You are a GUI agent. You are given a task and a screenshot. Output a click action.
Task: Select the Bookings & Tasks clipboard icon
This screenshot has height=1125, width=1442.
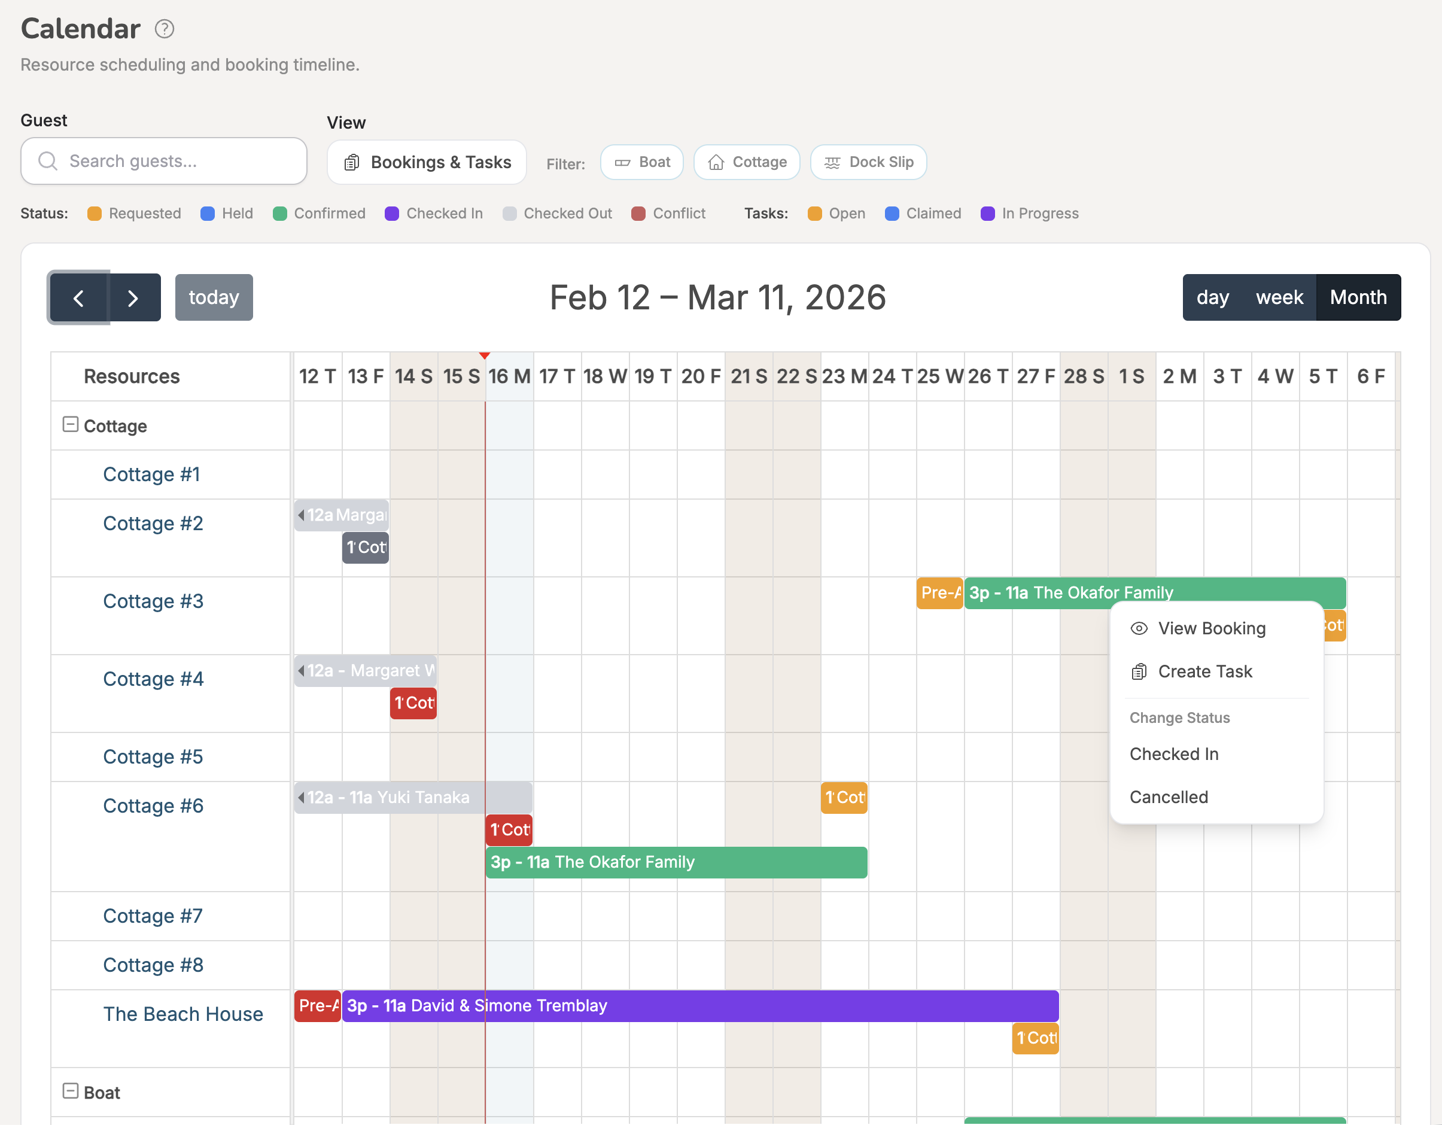352,162
